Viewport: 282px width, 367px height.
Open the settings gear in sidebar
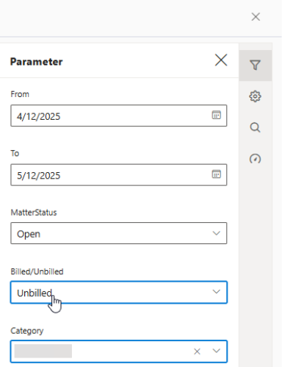pyautogui.click(x=255, y=96)
